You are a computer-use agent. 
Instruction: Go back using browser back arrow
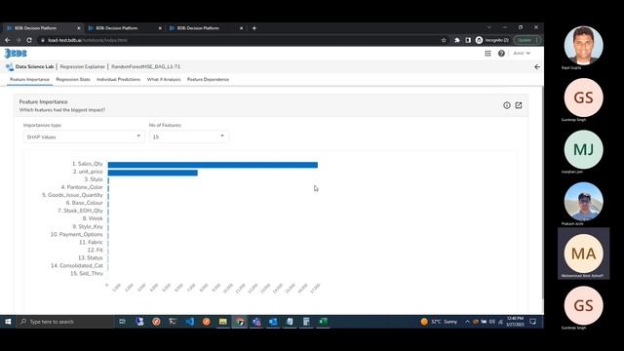point(8,40)
